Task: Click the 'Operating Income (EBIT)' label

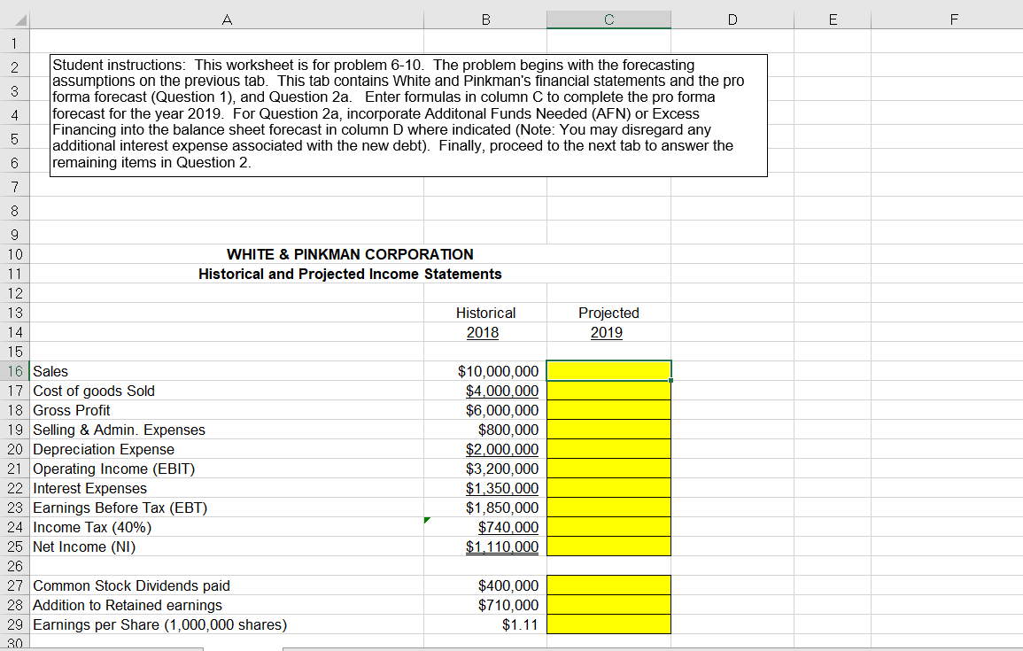Action: (113, 469)
